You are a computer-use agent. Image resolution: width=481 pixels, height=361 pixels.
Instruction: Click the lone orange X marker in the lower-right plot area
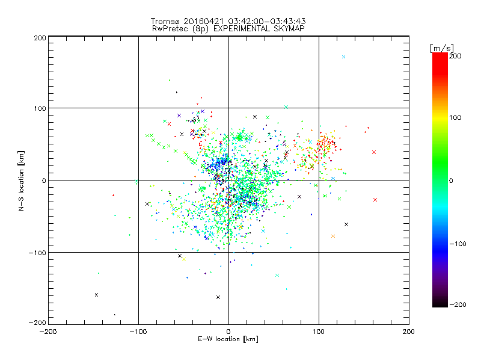[x=333, y=236]
